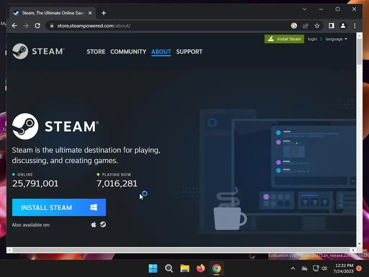Click the horizontal scrollbar thumb
This screenshot has width=369, height=277.
(181, 250)
